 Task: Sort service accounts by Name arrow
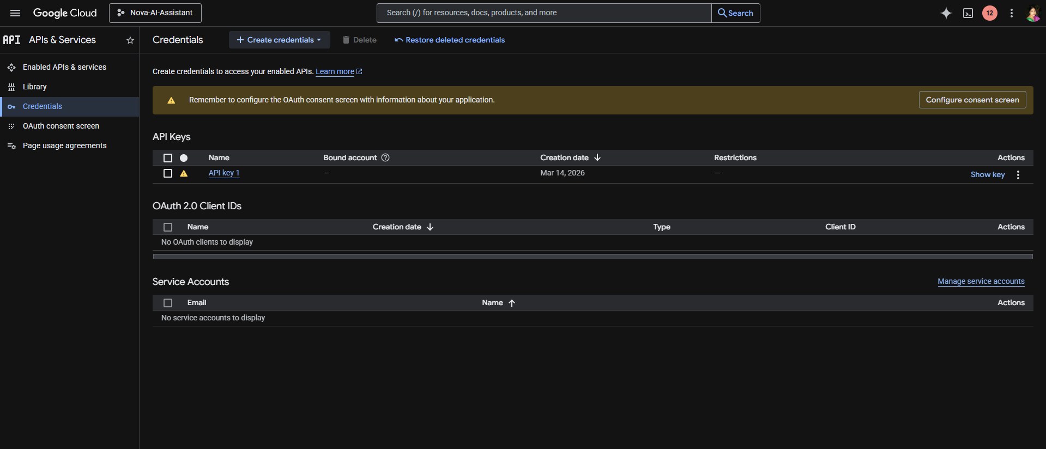click(512, 303)
